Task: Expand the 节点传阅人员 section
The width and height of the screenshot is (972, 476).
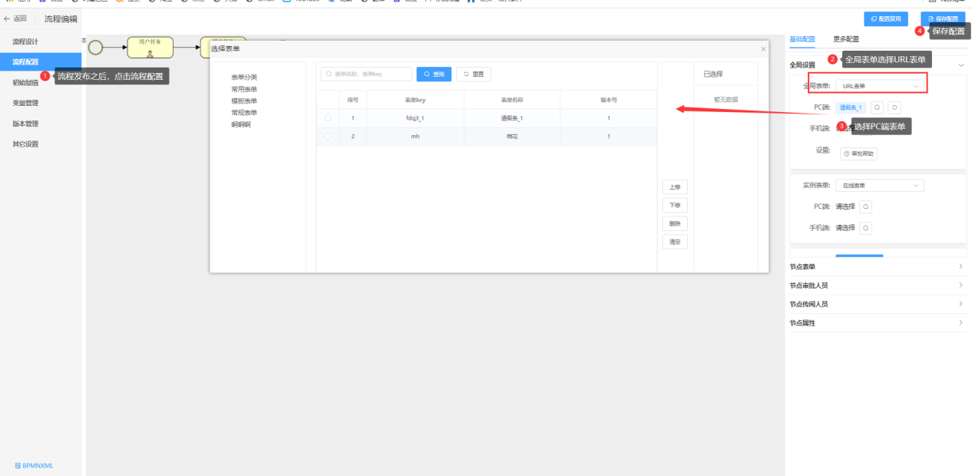Action: coord(878,304)
